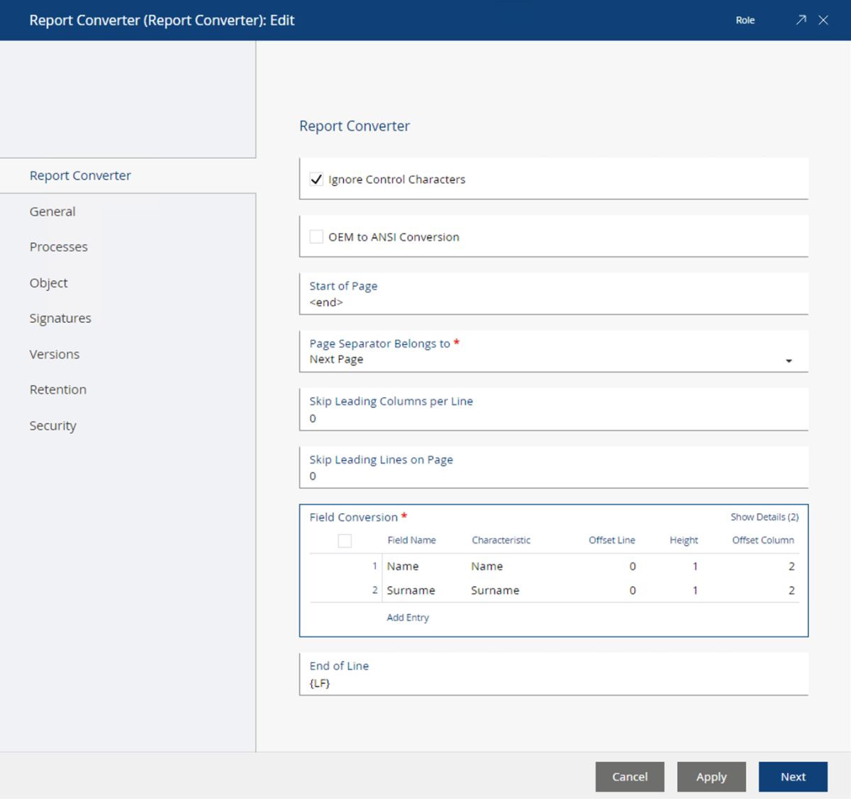851x799 pixels.
Task: Click Offset Column value in Surname row
Action: click(x=791, y=590)
